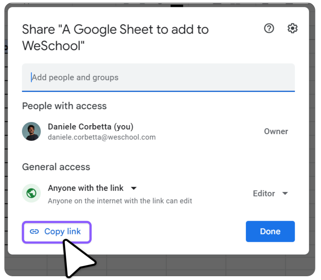
Task: Click the blue Done button
Action: (x=270, y=231)
